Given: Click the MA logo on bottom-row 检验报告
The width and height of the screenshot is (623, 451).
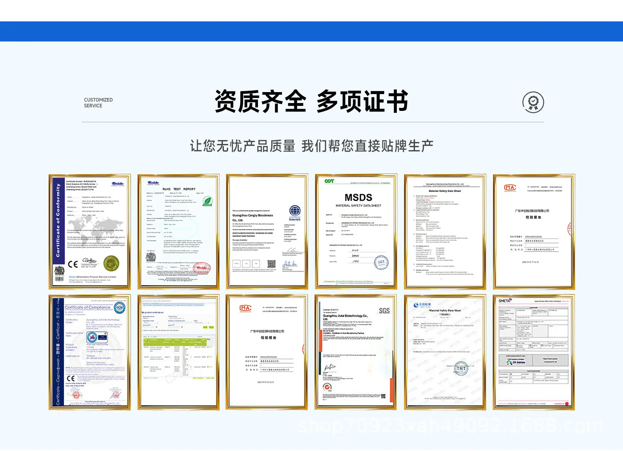Looking at the screenshot, I should point(245,308).
